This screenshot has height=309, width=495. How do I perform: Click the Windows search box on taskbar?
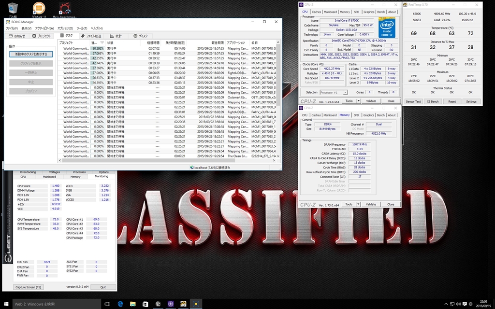pos(56,304)
